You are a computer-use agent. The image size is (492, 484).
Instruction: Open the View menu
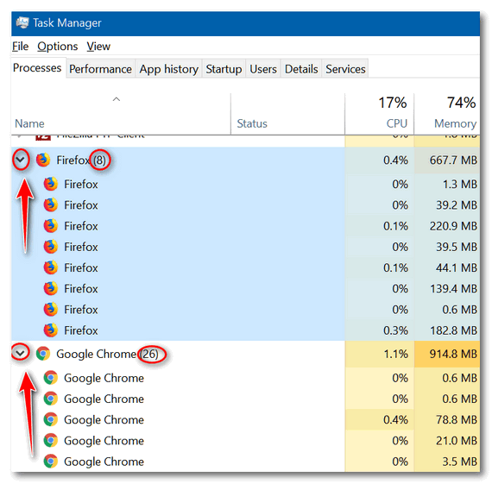coord(98,46)
